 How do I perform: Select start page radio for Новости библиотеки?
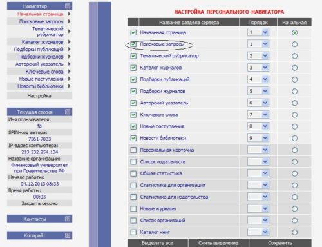pos(294,138)
